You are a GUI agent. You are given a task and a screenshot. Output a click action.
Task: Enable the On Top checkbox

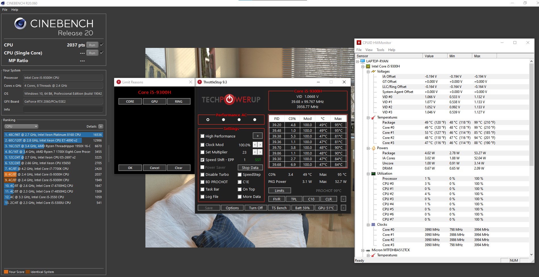pos(240,189)
